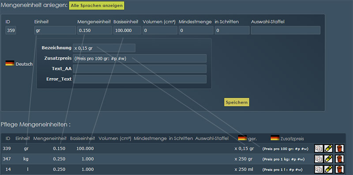Select the Mindestmenge input field
Screen dimensions: 353x175
click(196, 30)
